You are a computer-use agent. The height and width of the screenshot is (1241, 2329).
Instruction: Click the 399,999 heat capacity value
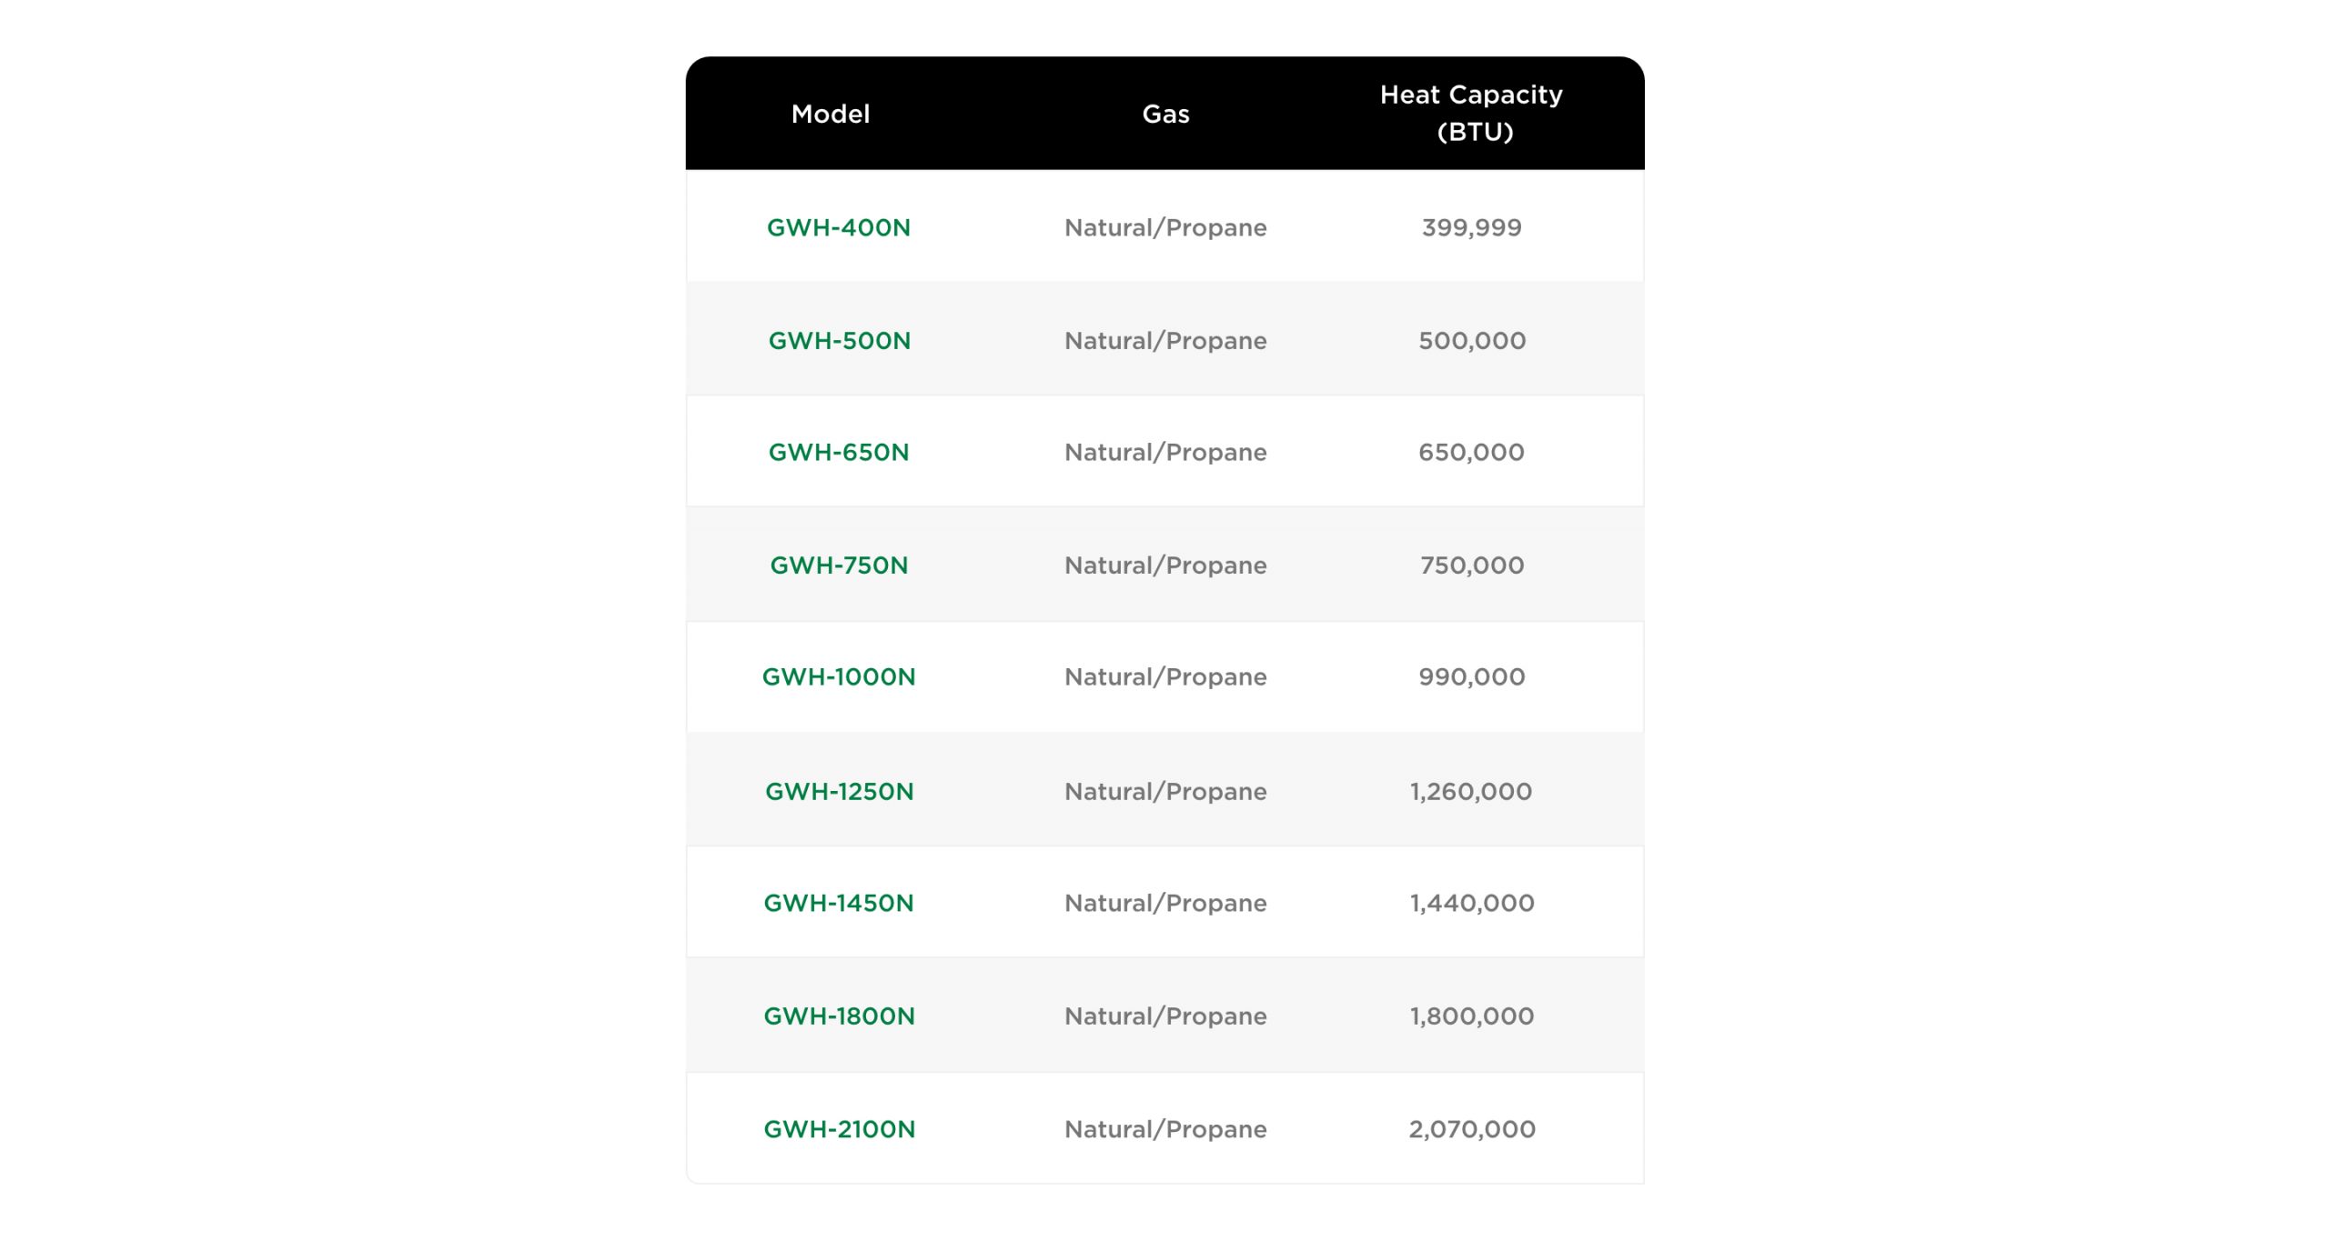click(x=1471, y=227)
